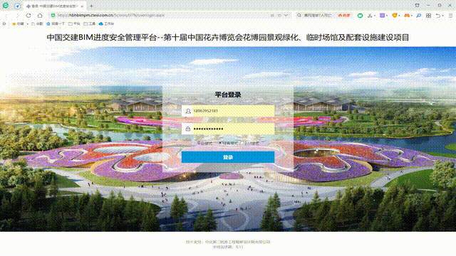
Task: Open the red 热搜 hot search link
Action: point(344,16)
